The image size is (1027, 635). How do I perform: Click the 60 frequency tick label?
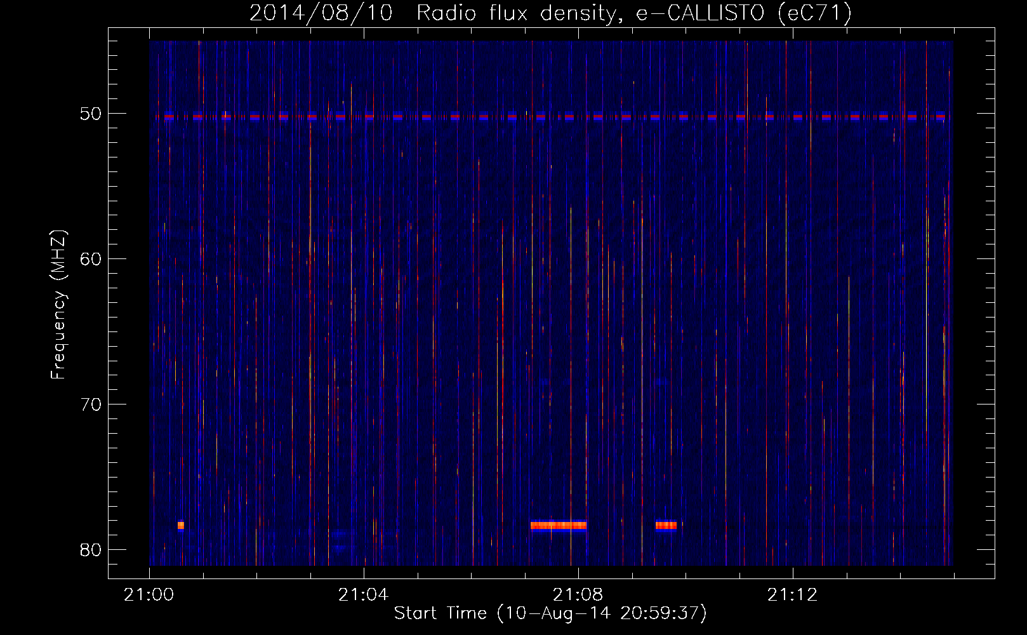coord(91,258)
